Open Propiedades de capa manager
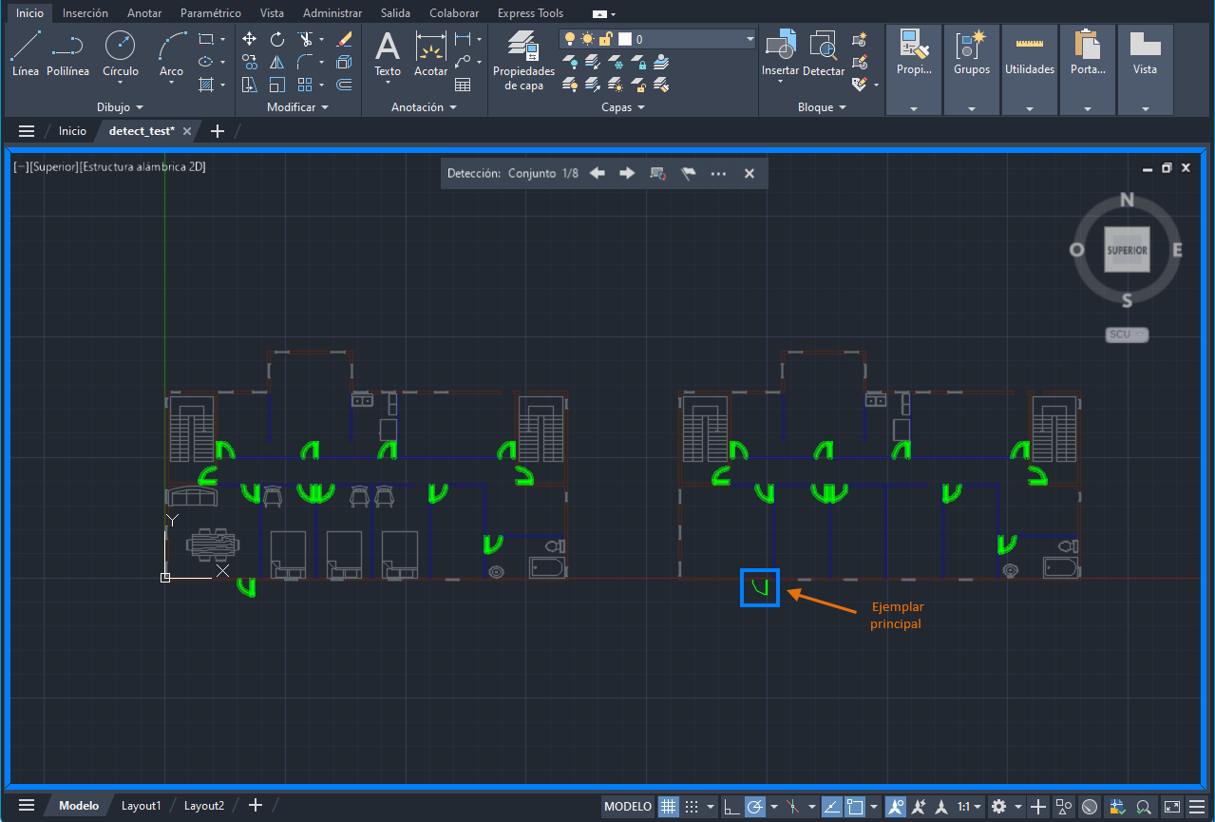 (523, 61)
